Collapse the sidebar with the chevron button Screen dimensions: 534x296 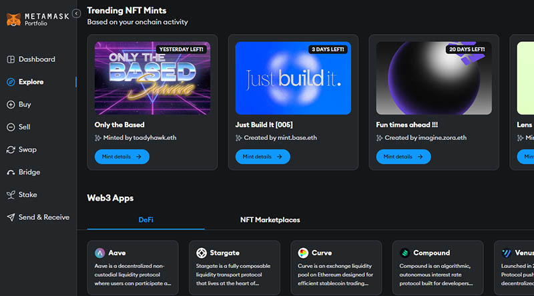click(x=76, y=13)
